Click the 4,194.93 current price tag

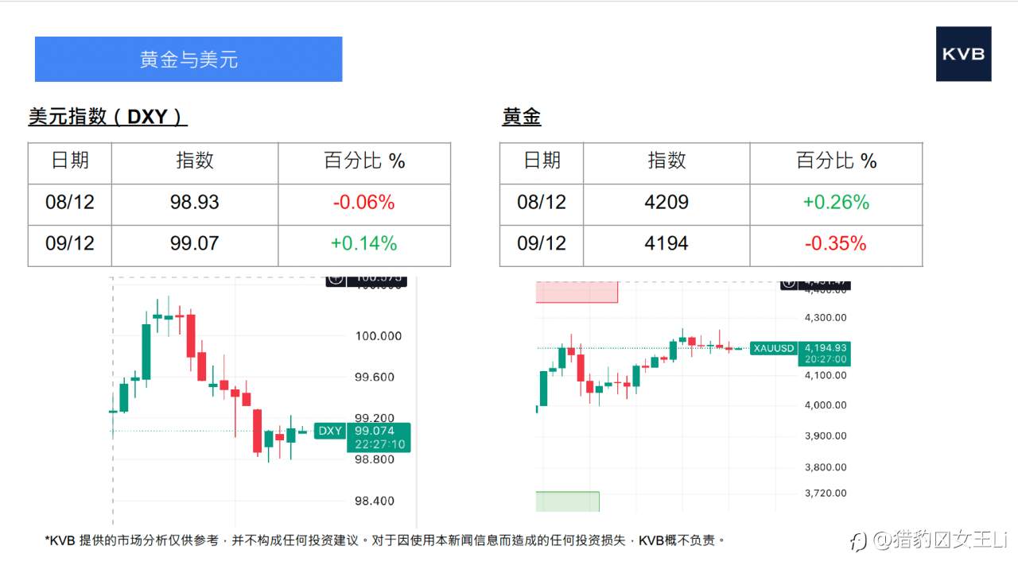826,348
